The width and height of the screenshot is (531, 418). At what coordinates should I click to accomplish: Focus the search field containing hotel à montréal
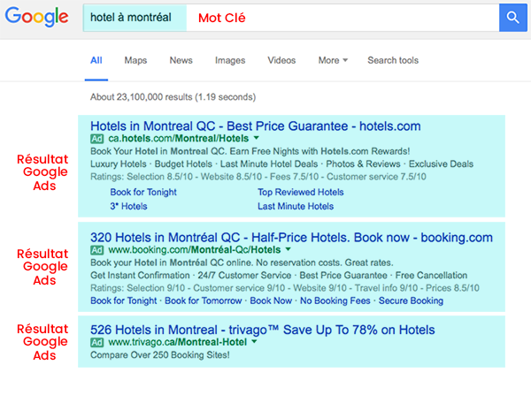tap(291, 18)
